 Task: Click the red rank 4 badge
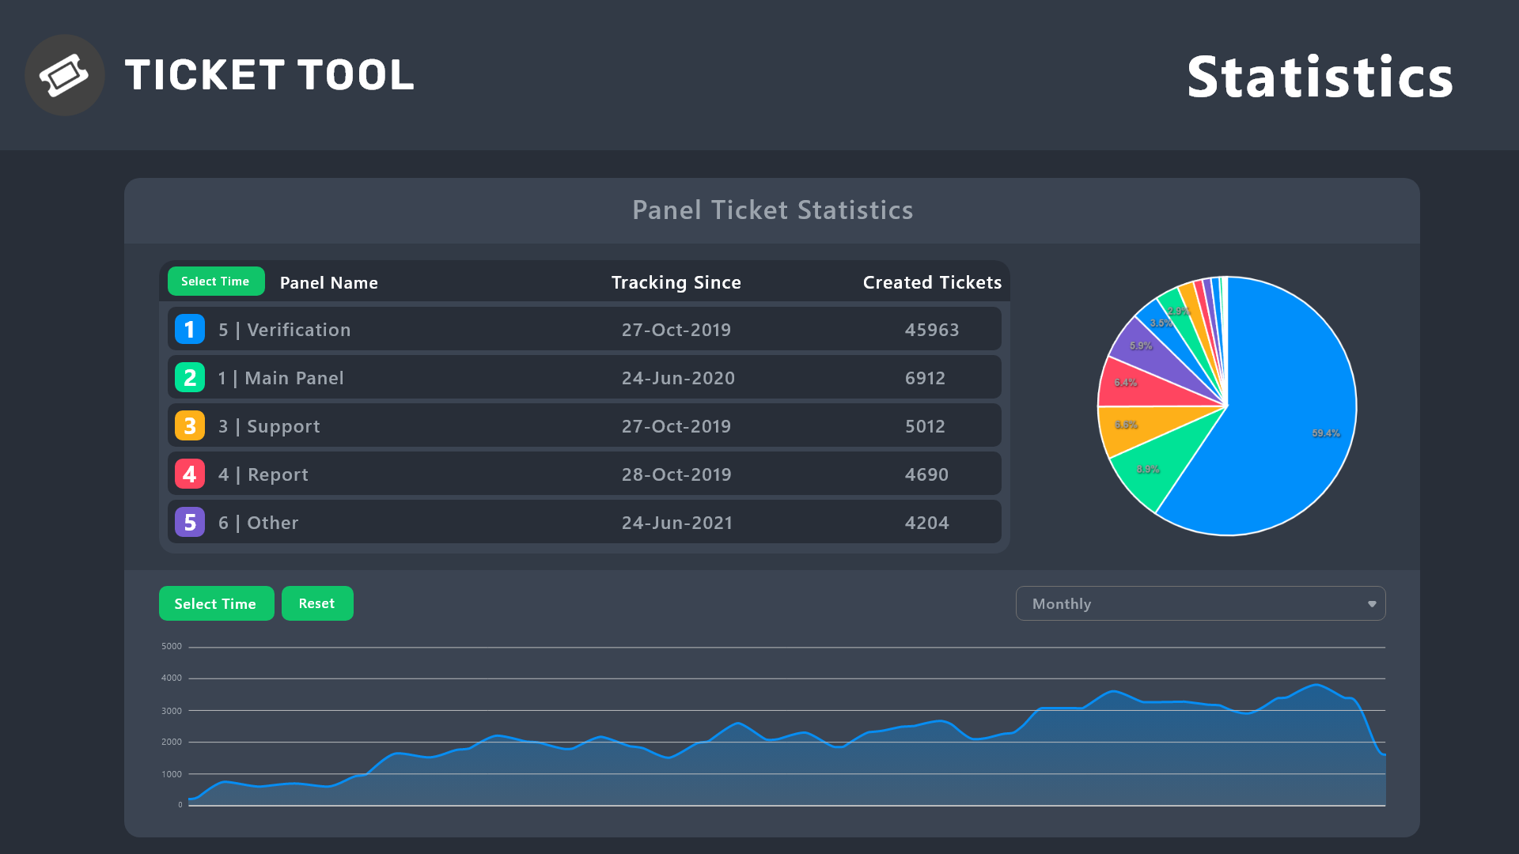click(190, 474)
